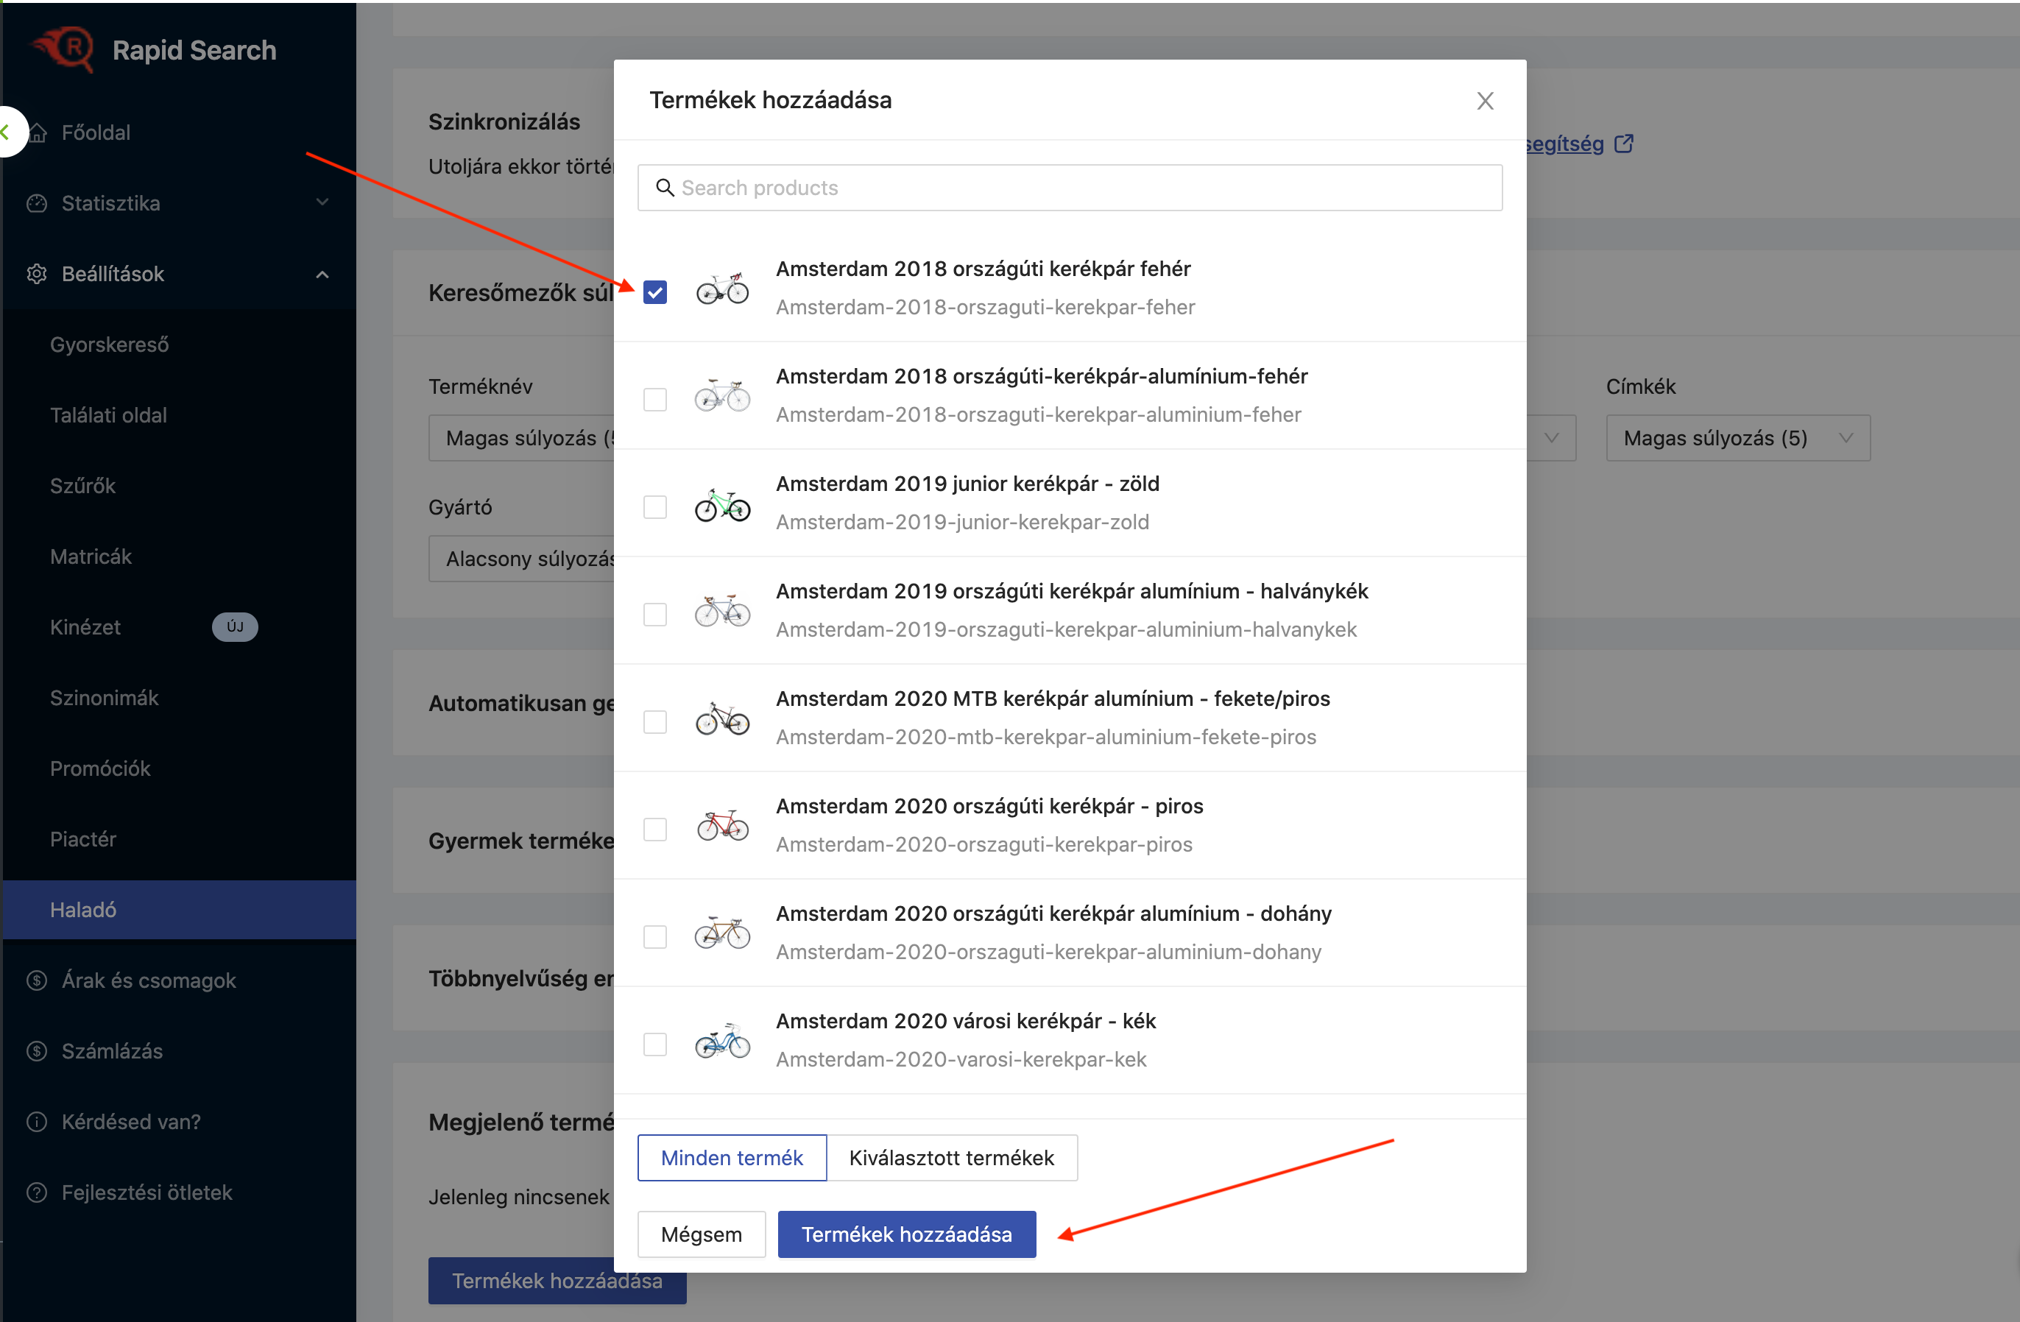Click the Kérdésed van? info icon
The width and height of the screenshot is (2020, 1322).
(x=37, y=1122)
